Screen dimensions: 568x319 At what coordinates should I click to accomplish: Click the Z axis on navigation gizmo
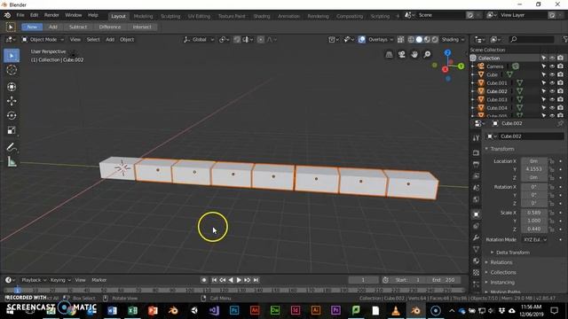click(x=447, y=53)
